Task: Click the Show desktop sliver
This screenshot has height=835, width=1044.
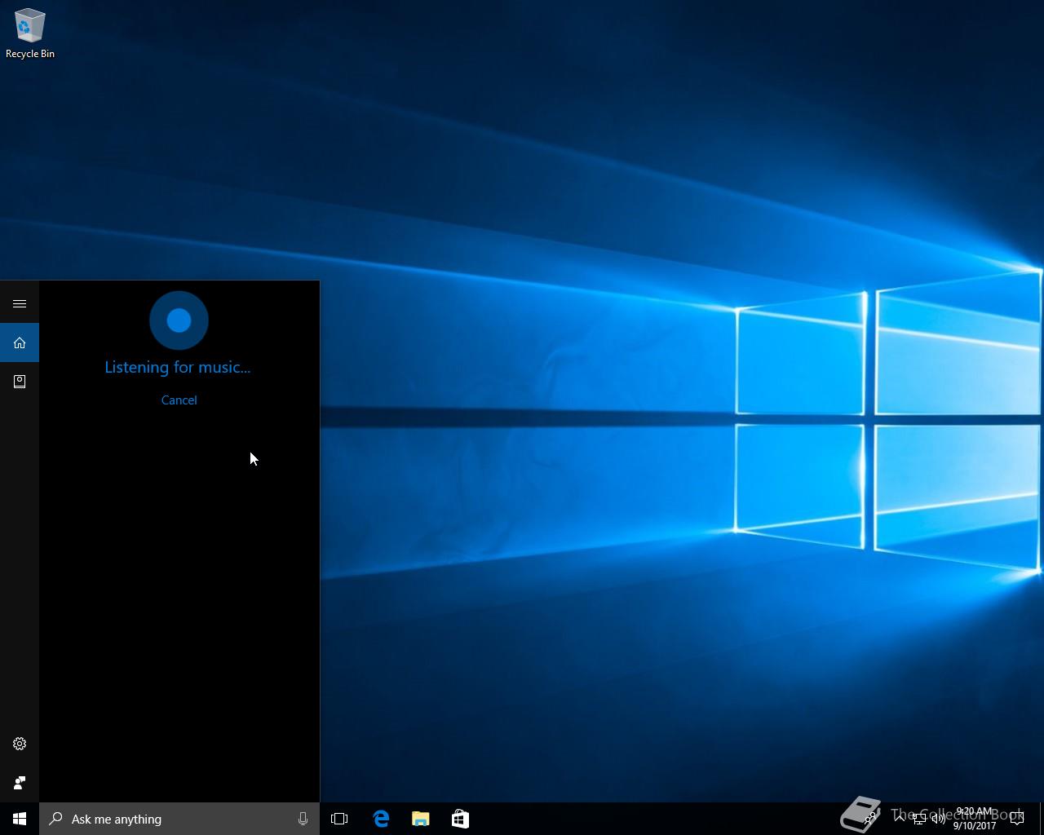Action: coord(1042,819)
